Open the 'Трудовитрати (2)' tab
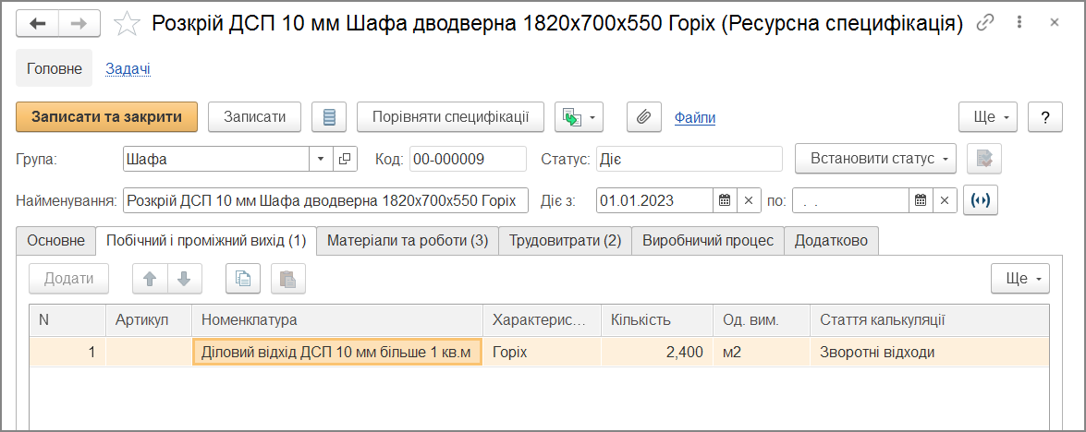The image size is (1086, 432). coord(567,241)
